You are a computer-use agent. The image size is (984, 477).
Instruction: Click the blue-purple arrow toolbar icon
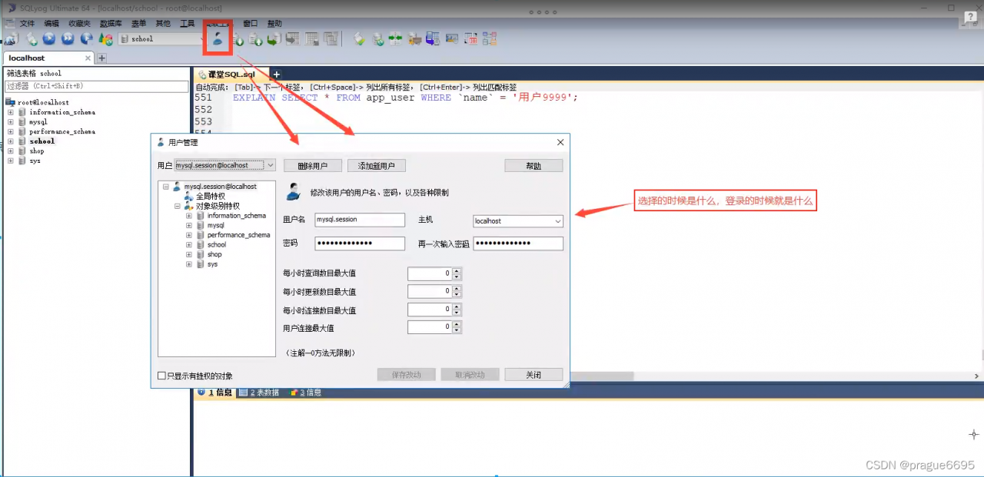click(x=432, y=39)
